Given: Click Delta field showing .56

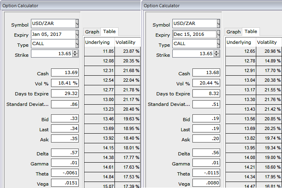Looking at the screenshot, I should [x=206, y=153].
